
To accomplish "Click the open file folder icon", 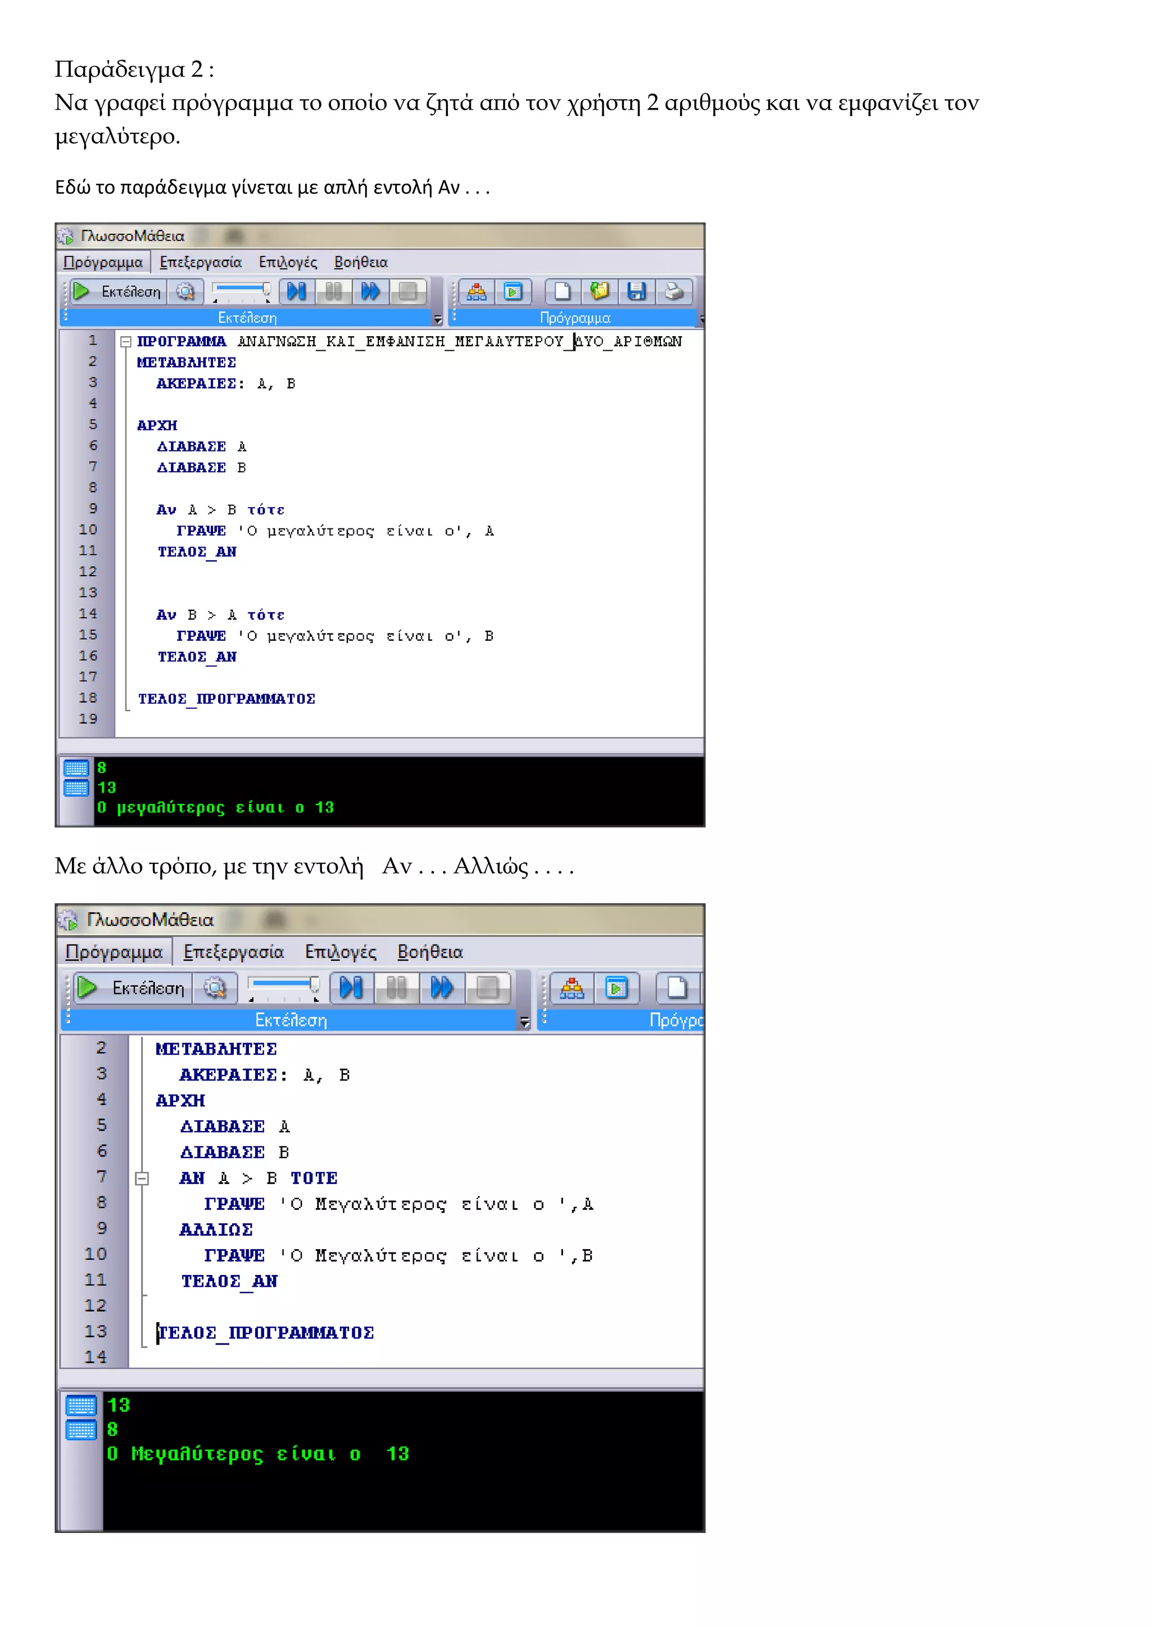I will [x=599, y=291].
